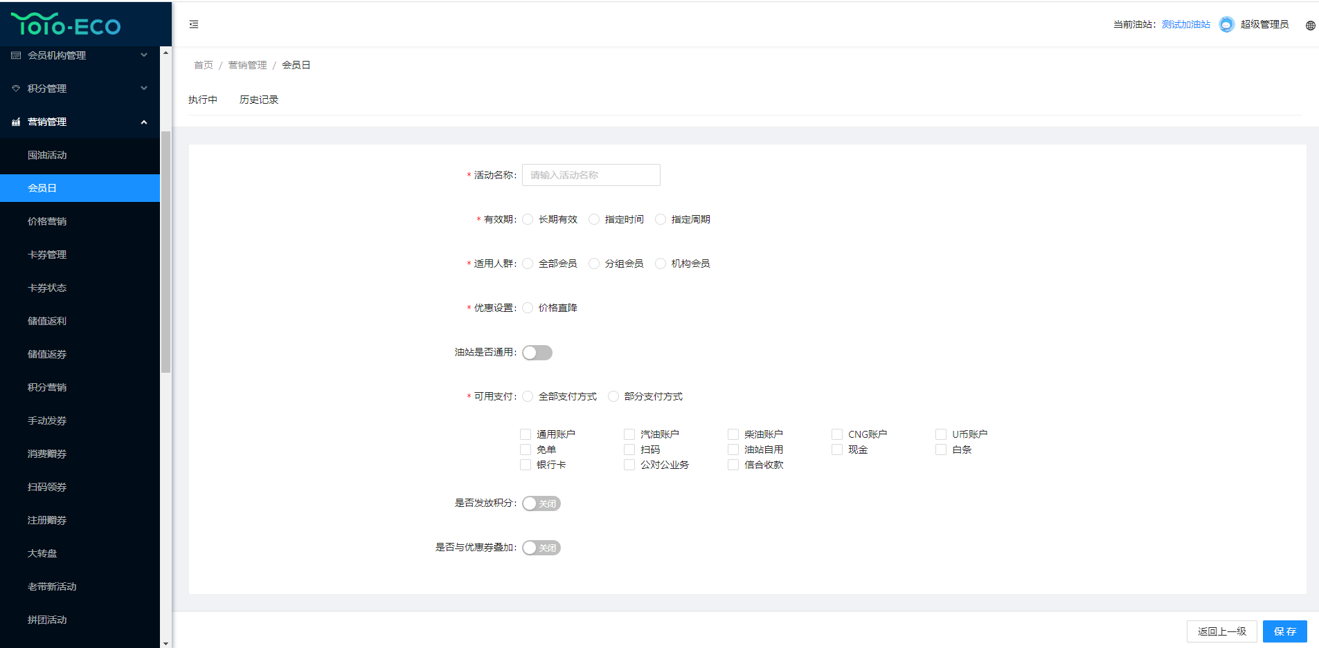Open the 囤油活动 menu item

(80, 155)
